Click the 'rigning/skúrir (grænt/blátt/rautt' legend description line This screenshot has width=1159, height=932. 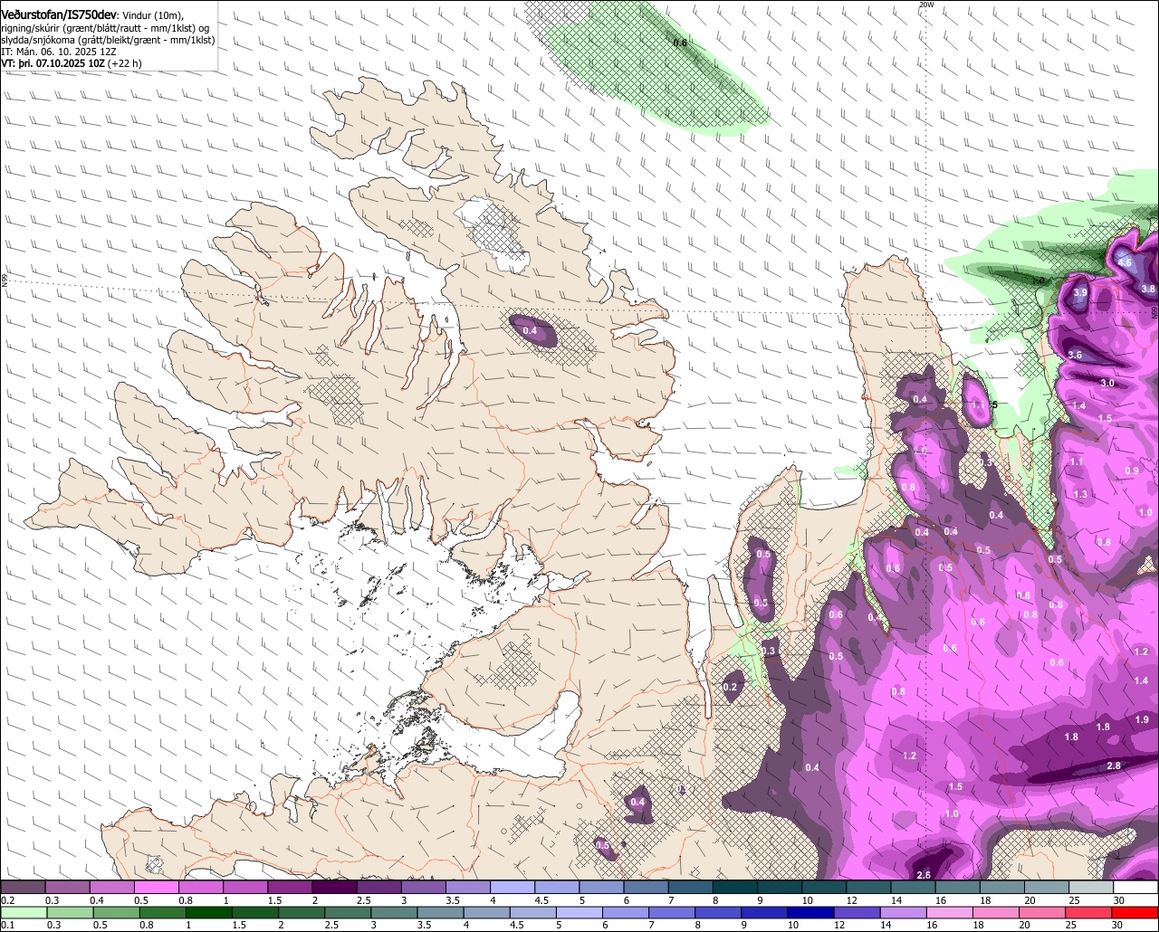tap(105, 28)
